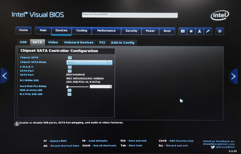The image size is (241, 154).
Task: Click Reveal shortcut keys link
Action: point(65,146)
